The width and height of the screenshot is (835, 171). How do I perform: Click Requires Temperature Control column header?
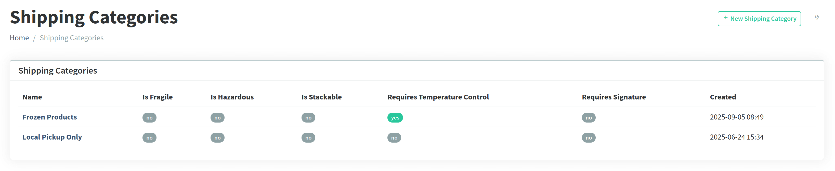click(x=438, y=97)
